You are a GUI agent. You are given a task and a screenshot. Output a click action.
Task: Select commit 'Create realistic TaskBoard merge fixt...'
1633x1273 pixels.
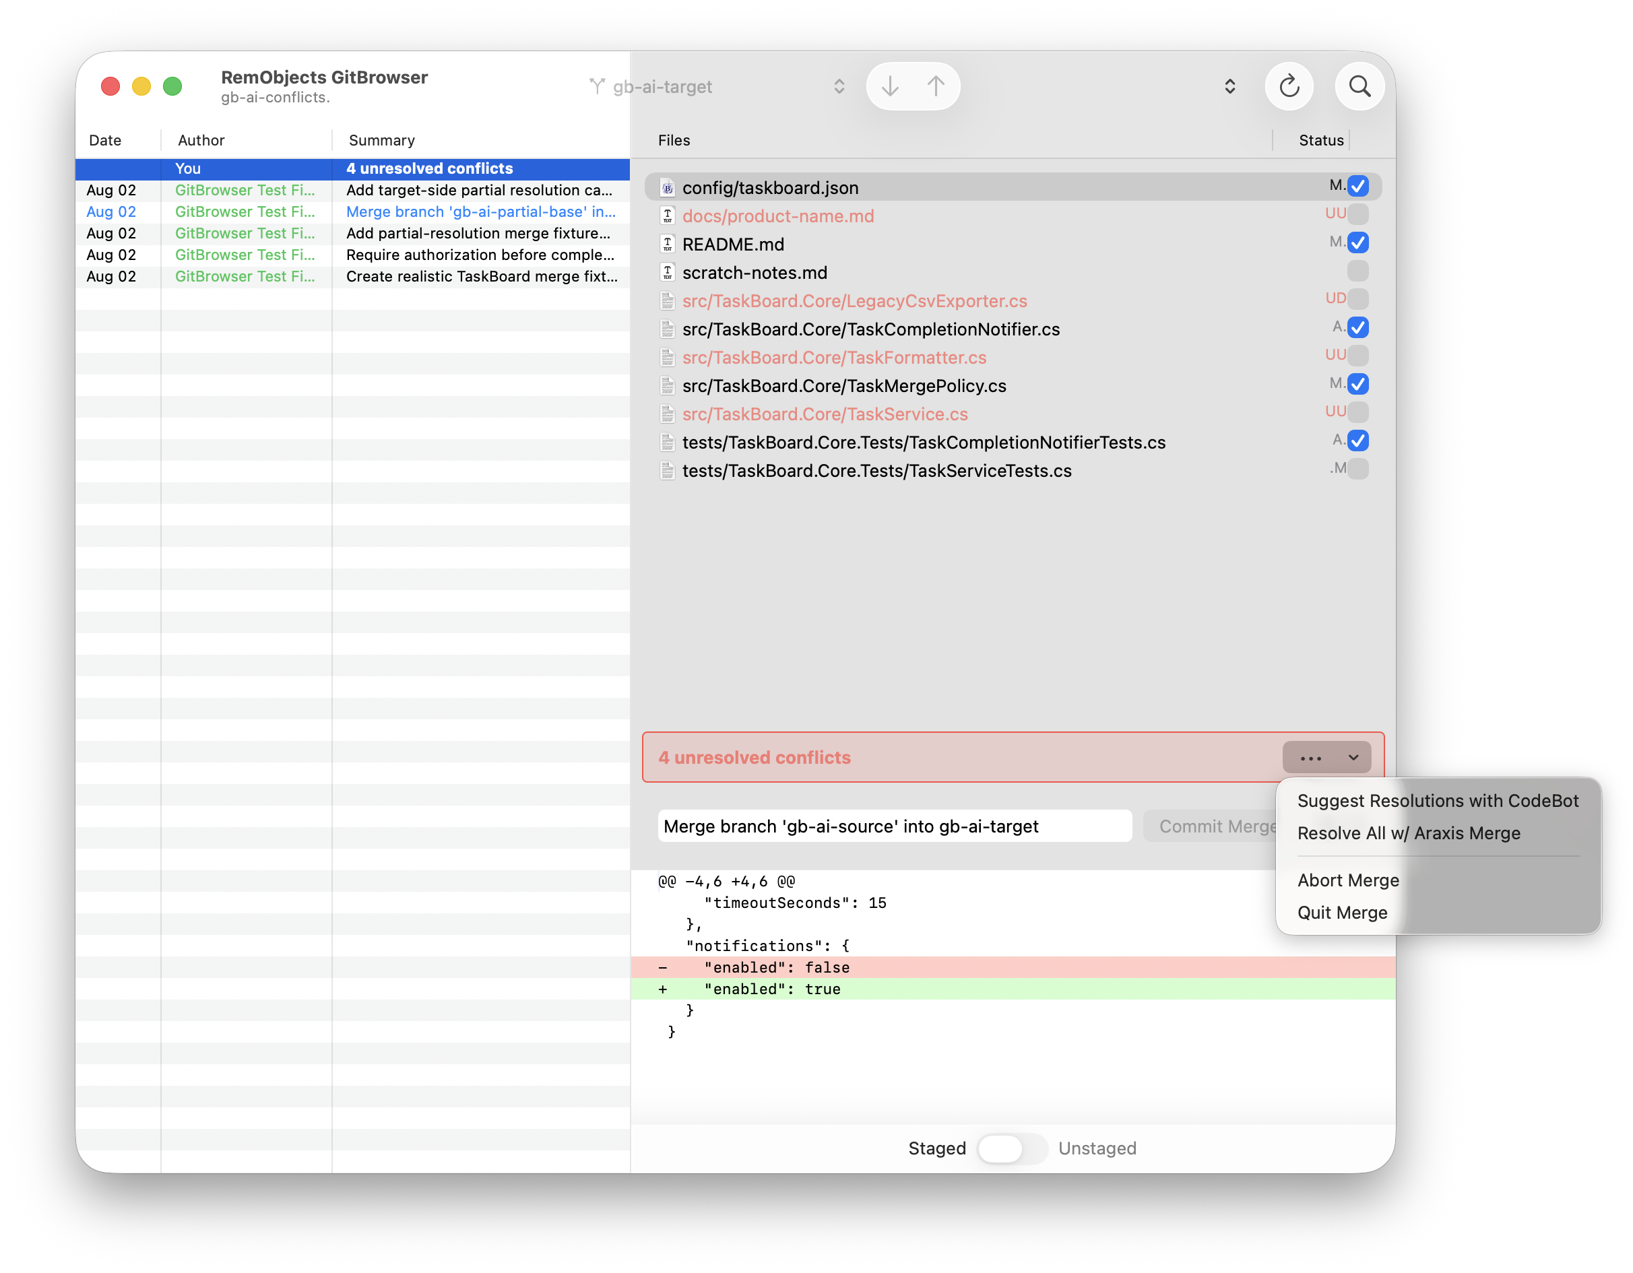pos(352,277)
